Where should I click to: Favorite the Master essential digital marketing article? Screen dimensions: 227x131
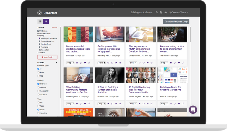click(x=77, y=63)
